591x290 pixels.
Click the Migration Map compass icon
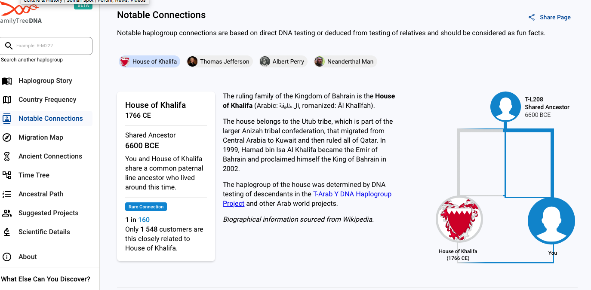7,137
